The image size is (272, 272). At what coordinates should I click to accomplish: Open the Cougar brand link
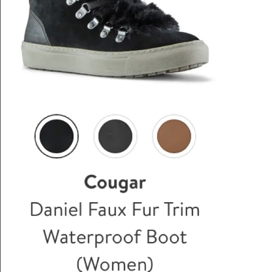click(x=115, y=183)
